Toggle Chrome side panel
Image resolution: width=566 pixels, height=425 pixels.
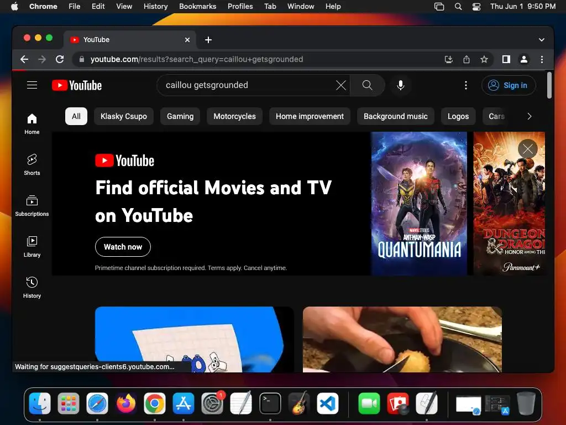coord(506,59)
